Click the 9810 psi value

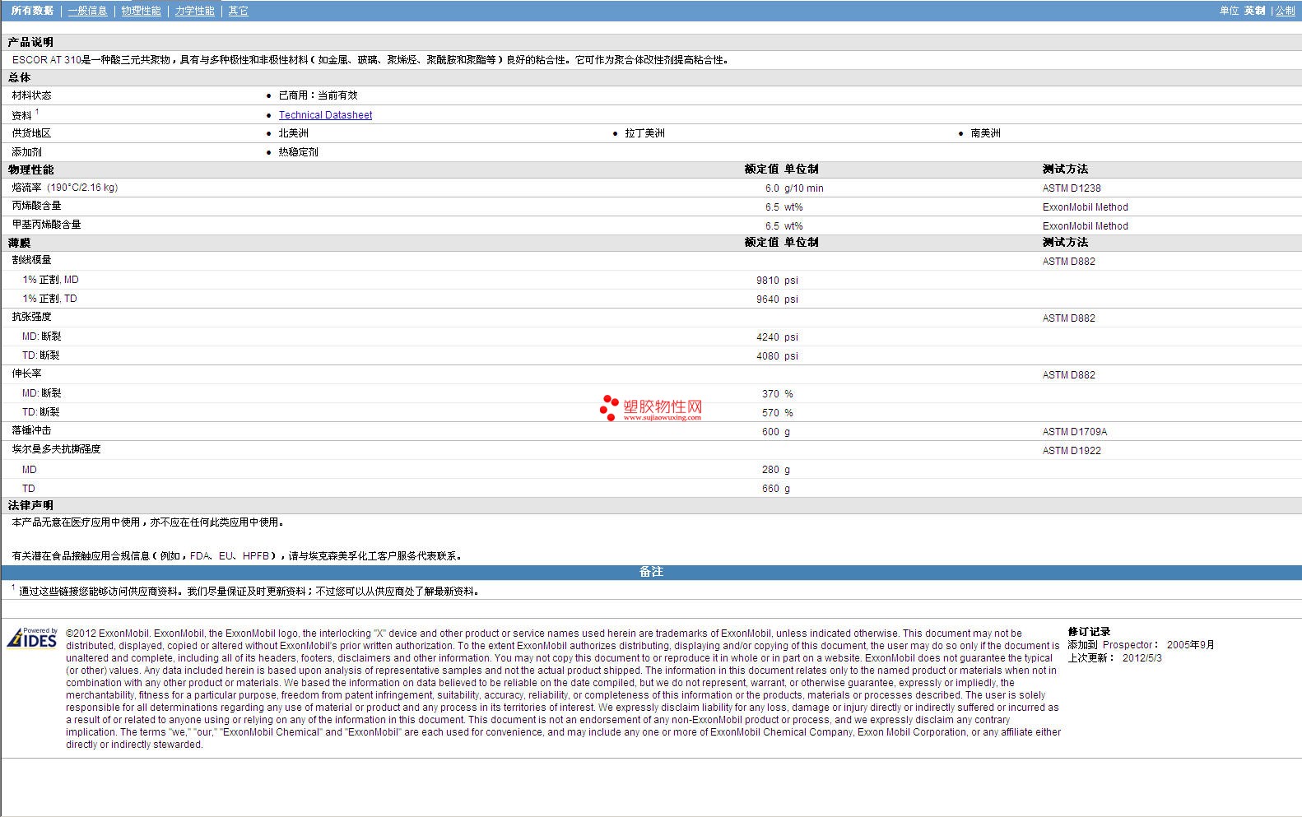pos(777,281)
